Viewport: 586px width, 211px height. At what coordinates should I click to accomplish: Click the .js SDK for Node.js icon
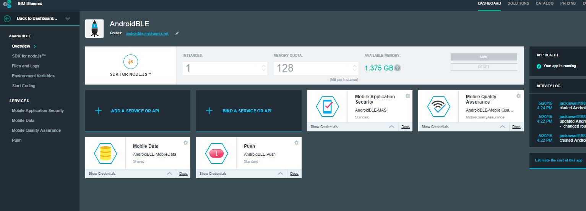130,62
